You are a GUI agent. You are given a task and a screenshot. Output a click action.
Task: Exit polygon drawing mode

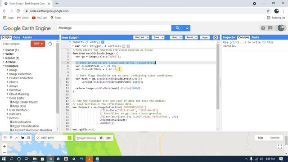(108, 138)
